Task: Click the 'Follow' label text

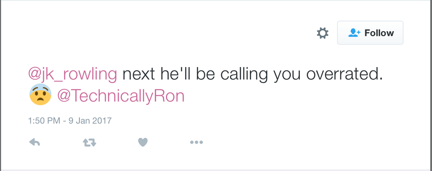Action: tap(379, 33)
